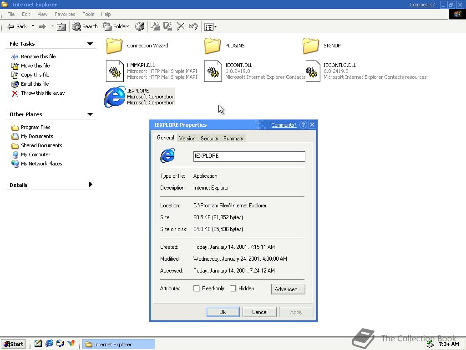Click Email this file link
The width and height of the screenshot is (466, 350).
click(x=35, y=84)
